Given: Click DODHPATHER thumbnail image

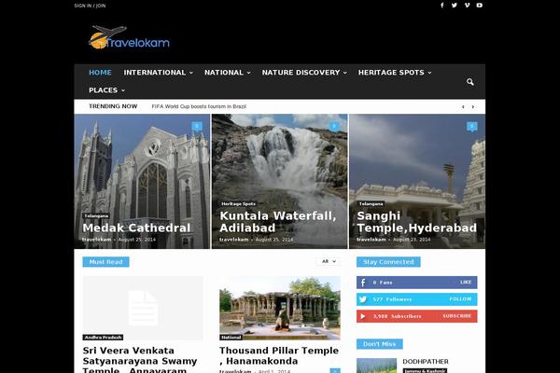Looking at the screenshot, I should point(376,366).
